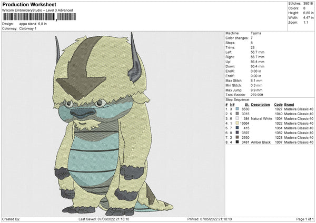Click the 'Created By:' footer label
Image resolution: width=316 pixels, height=223 pixels.
pyautogui.click(x=11, y=219)
